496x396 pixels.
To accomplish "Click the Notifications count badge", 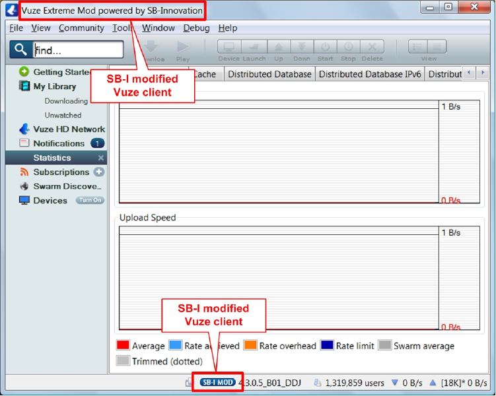I will [98, 143].
